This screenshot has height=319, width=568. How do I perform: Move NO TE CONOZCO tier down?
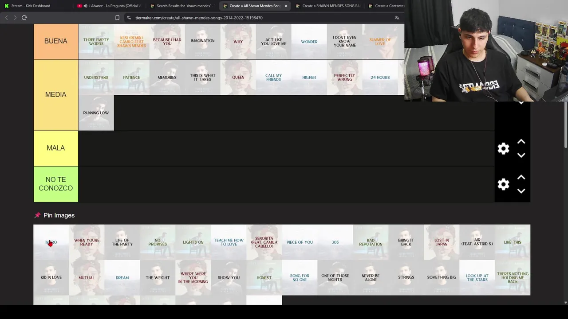click(521, 191)
